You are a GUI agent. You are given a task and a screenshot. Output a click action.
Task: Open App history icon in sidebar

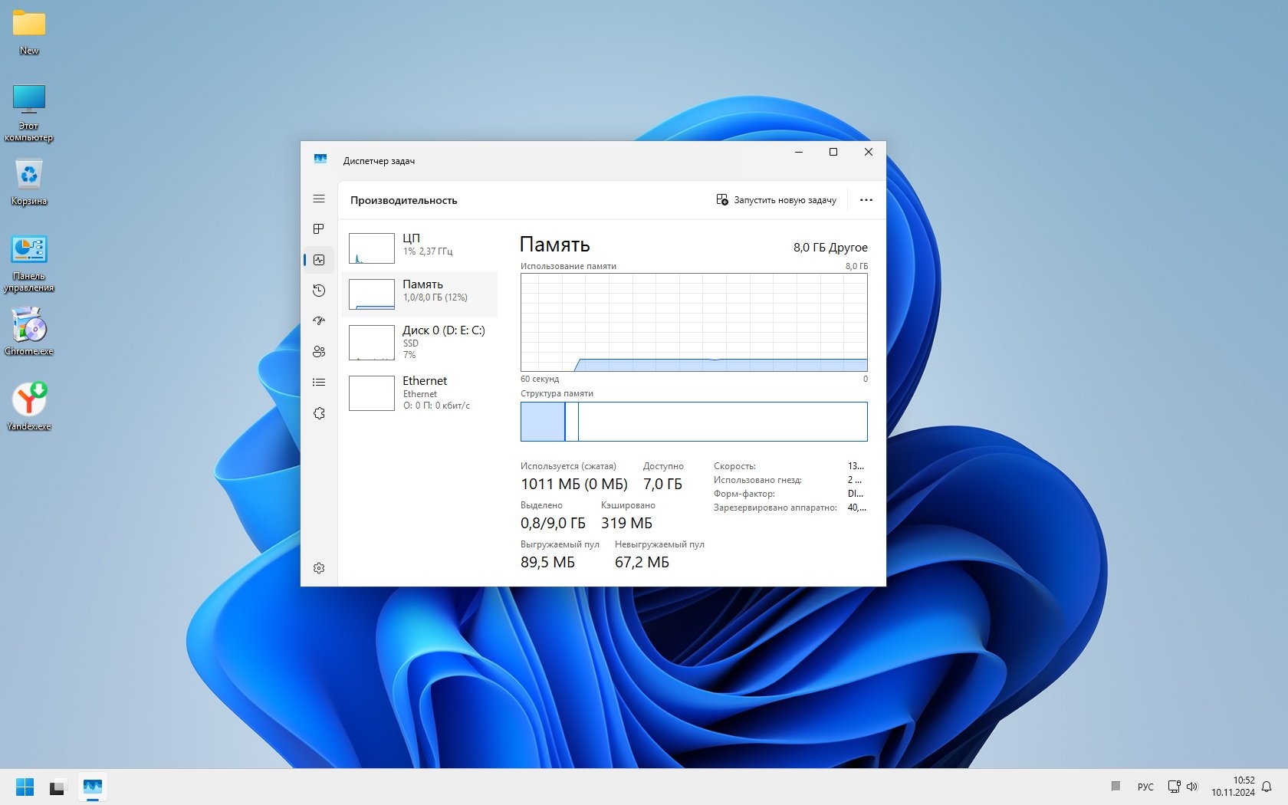[319, 291]
